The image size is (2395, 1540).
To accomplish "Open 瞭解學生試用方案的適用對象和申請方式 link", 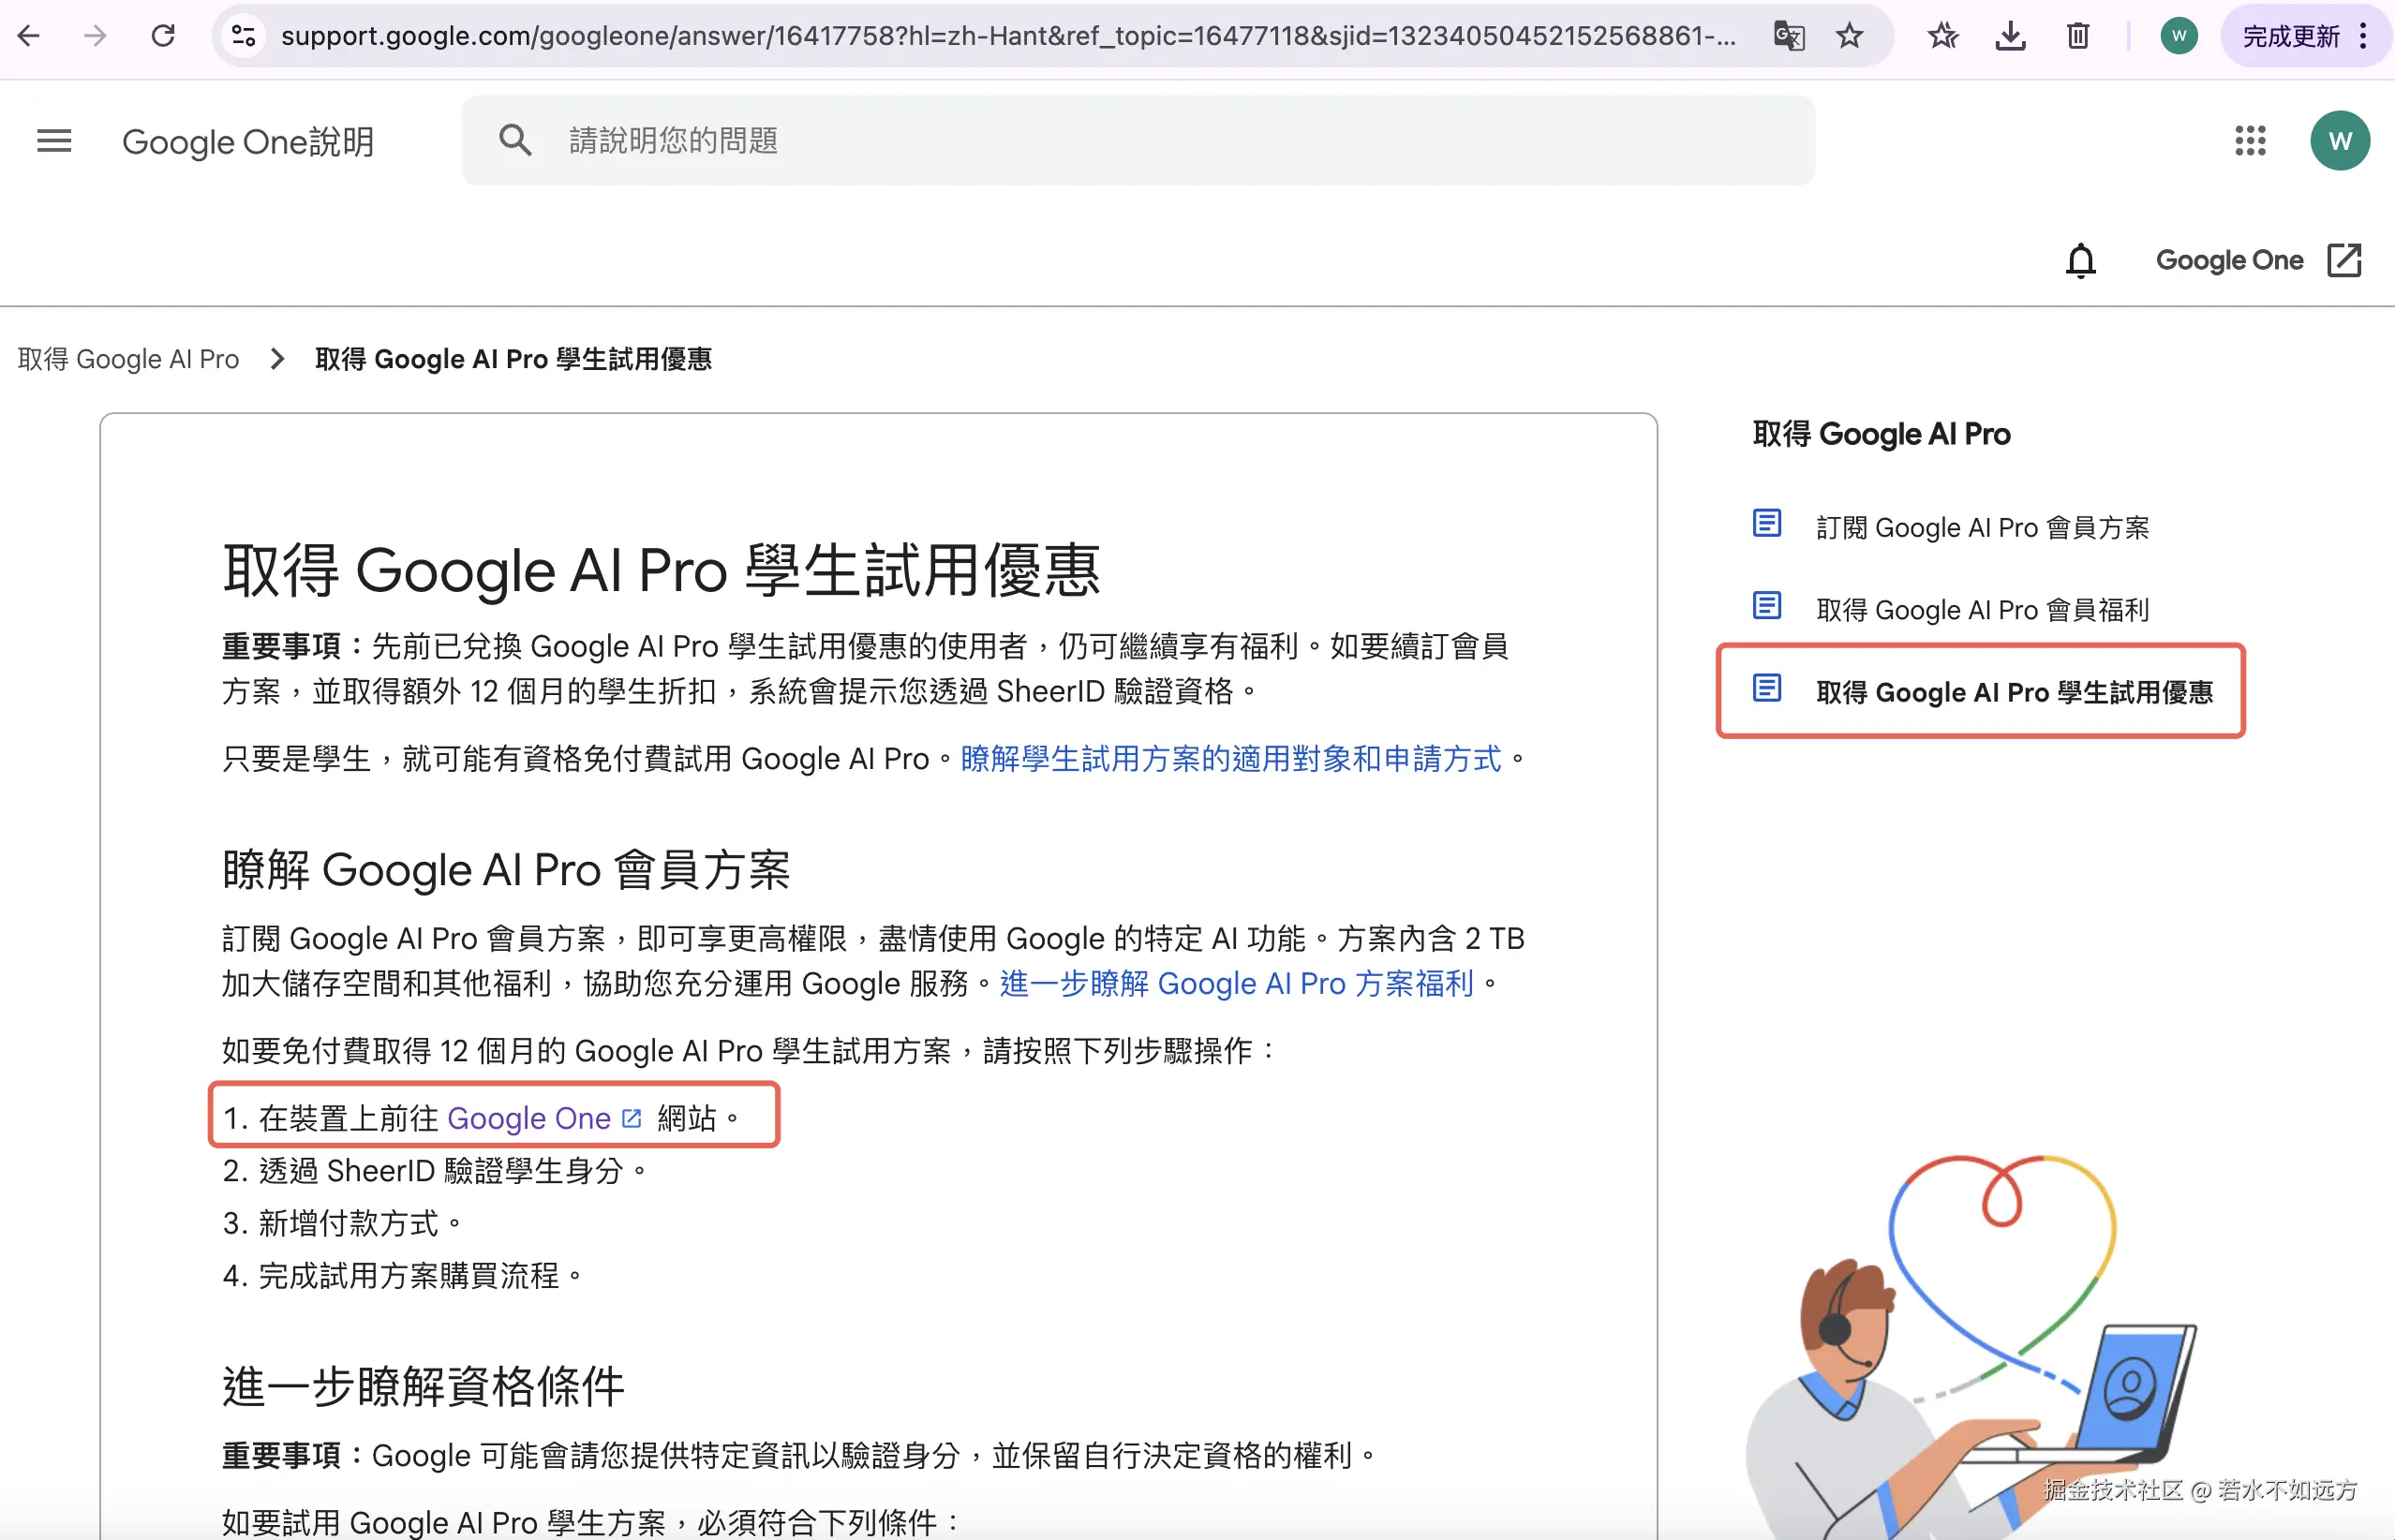I will (x=1230, y=759).
